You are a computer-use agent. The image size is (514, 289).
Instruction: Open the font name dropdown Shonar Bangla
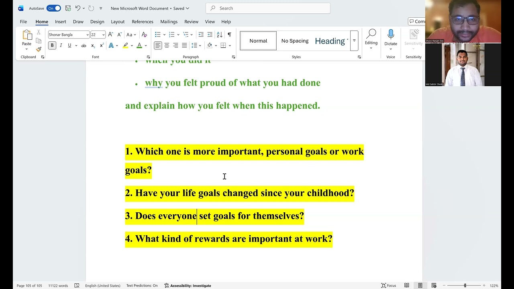[87, 35]
